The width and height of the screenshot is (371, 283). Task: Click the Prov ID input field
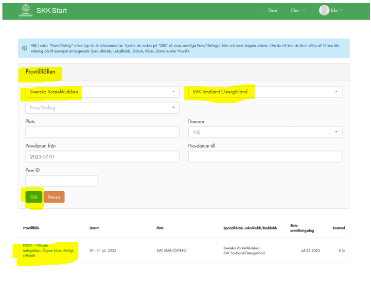click(62, 181)
